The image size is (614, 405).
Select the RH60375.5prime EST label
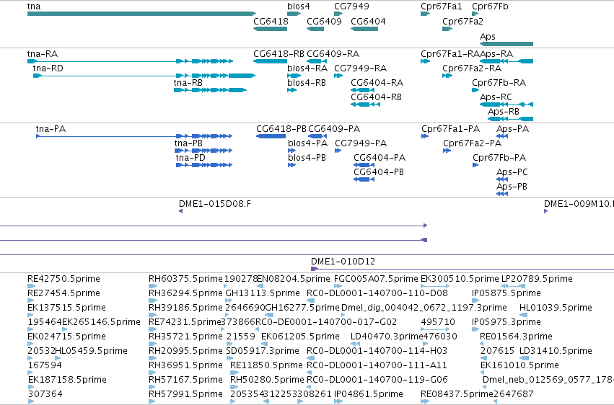(185, 279)
